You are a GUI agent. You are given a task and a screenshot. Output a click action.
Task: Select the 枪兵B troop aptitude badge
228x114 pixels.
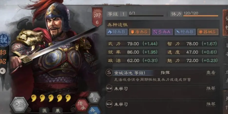[185, 32]
